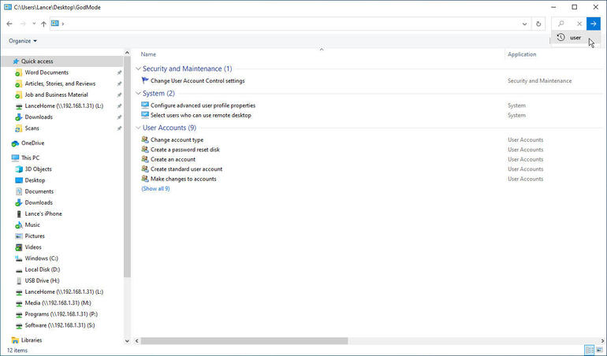Open Change User Account Control settings
The height and width of the screenshot is (356, 607).
(x=197, y=80)
